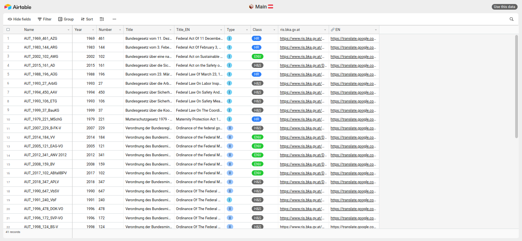The image size is (522, 241).
Task: Click type I badge in AUT_1999_37_BauKG row
Action: (x=229, y=110)
